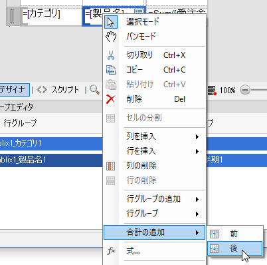Viewport: 267px width, 265px height.
Task: Open the 行を挿入 submenu
Action: point(155,151)
